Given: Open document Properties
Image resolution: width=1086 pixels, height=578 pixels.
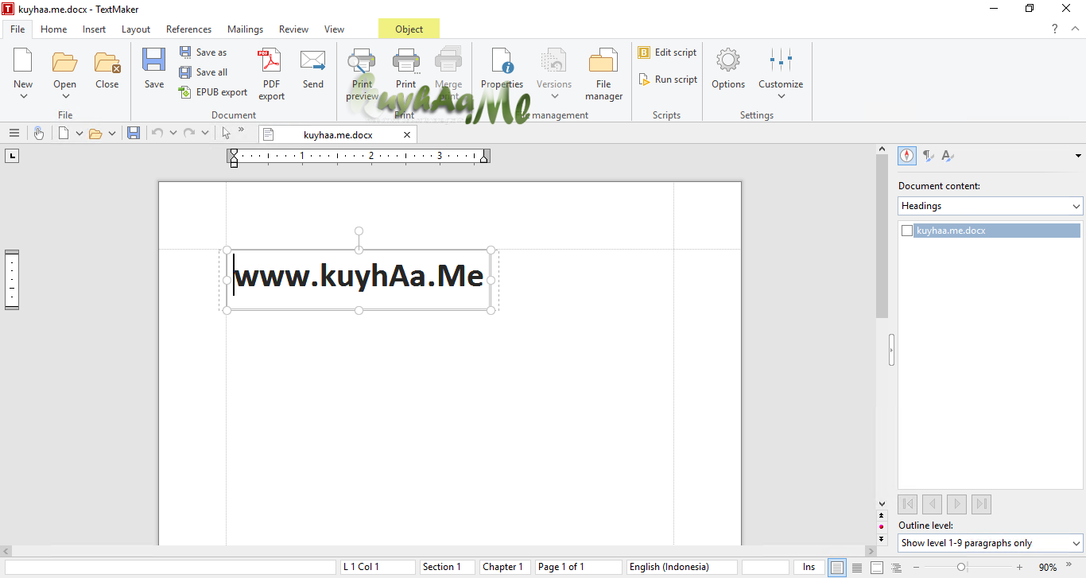Looking at the screenshot, I should click(502, 68).
